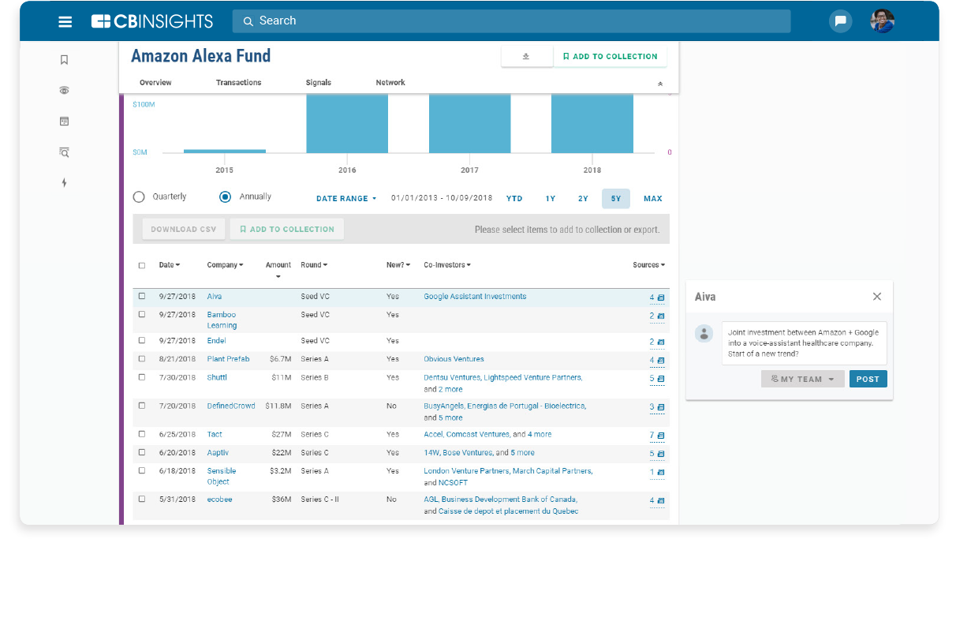The image size is (956, 640).
Task: Select the MAX range option
Action: (x=653, y=199)
